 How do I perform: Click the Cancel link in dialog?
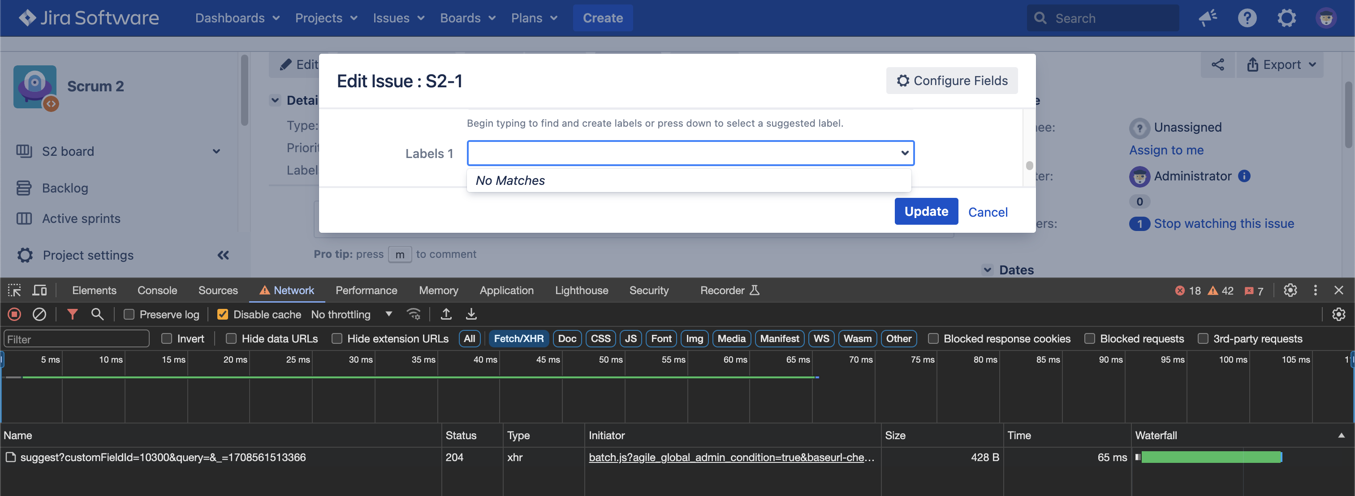(x=987, y=212)
